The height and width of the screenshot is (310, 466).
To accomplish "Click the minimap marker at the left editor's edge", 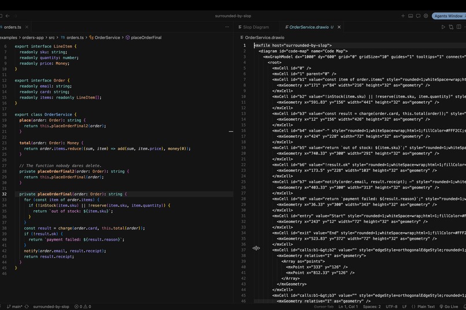I will click(x=231, y=132).
